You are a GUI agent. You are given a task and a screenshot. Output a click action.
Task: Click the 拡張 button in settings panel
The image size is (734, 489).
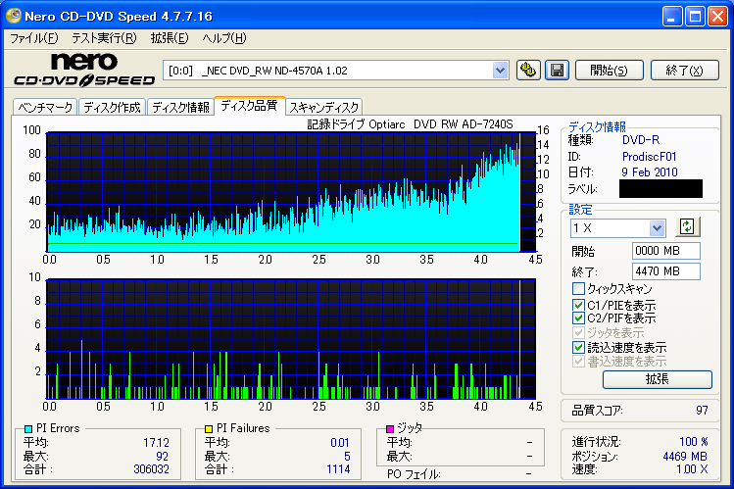coord(658,379)
